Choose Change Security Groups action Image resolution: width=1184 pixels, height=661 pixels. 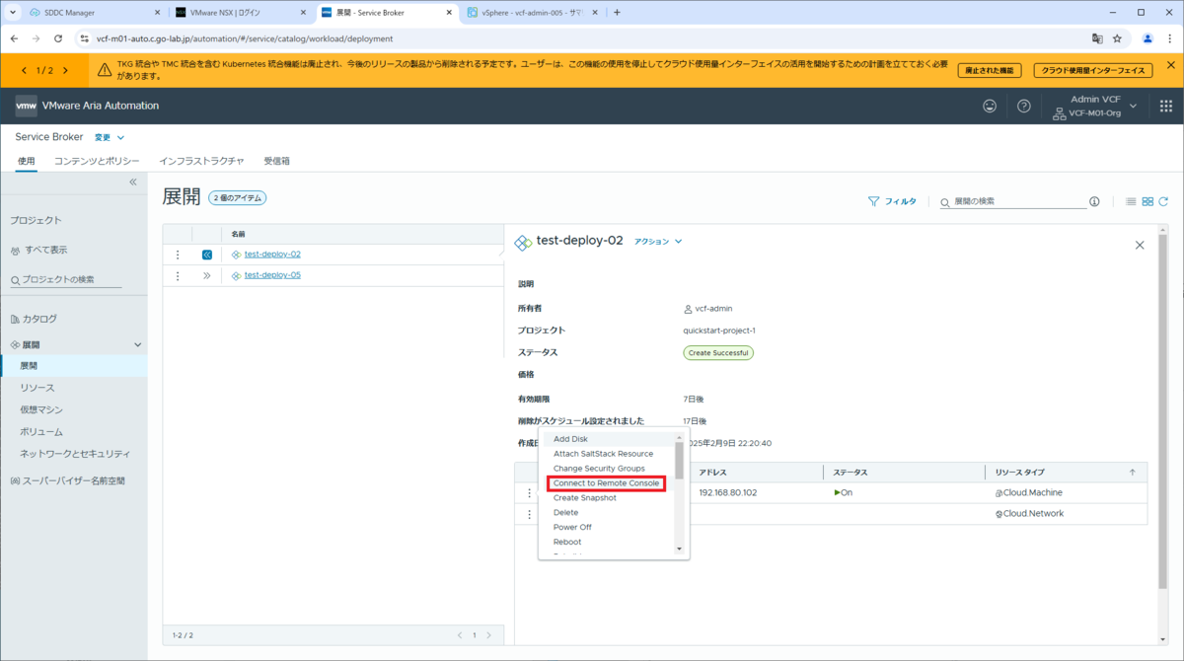(599, 469)
